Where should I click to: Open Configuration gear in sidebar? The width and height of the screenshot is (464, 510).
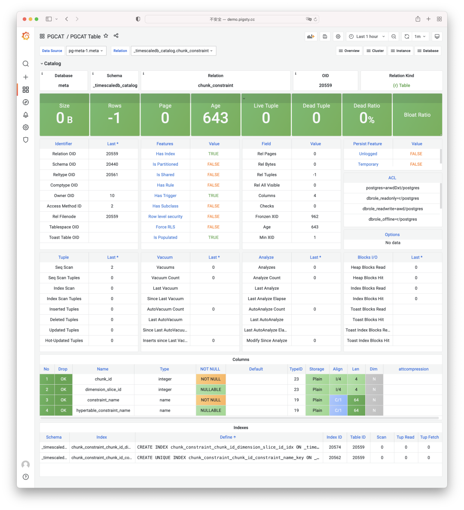tap(26, 127)
